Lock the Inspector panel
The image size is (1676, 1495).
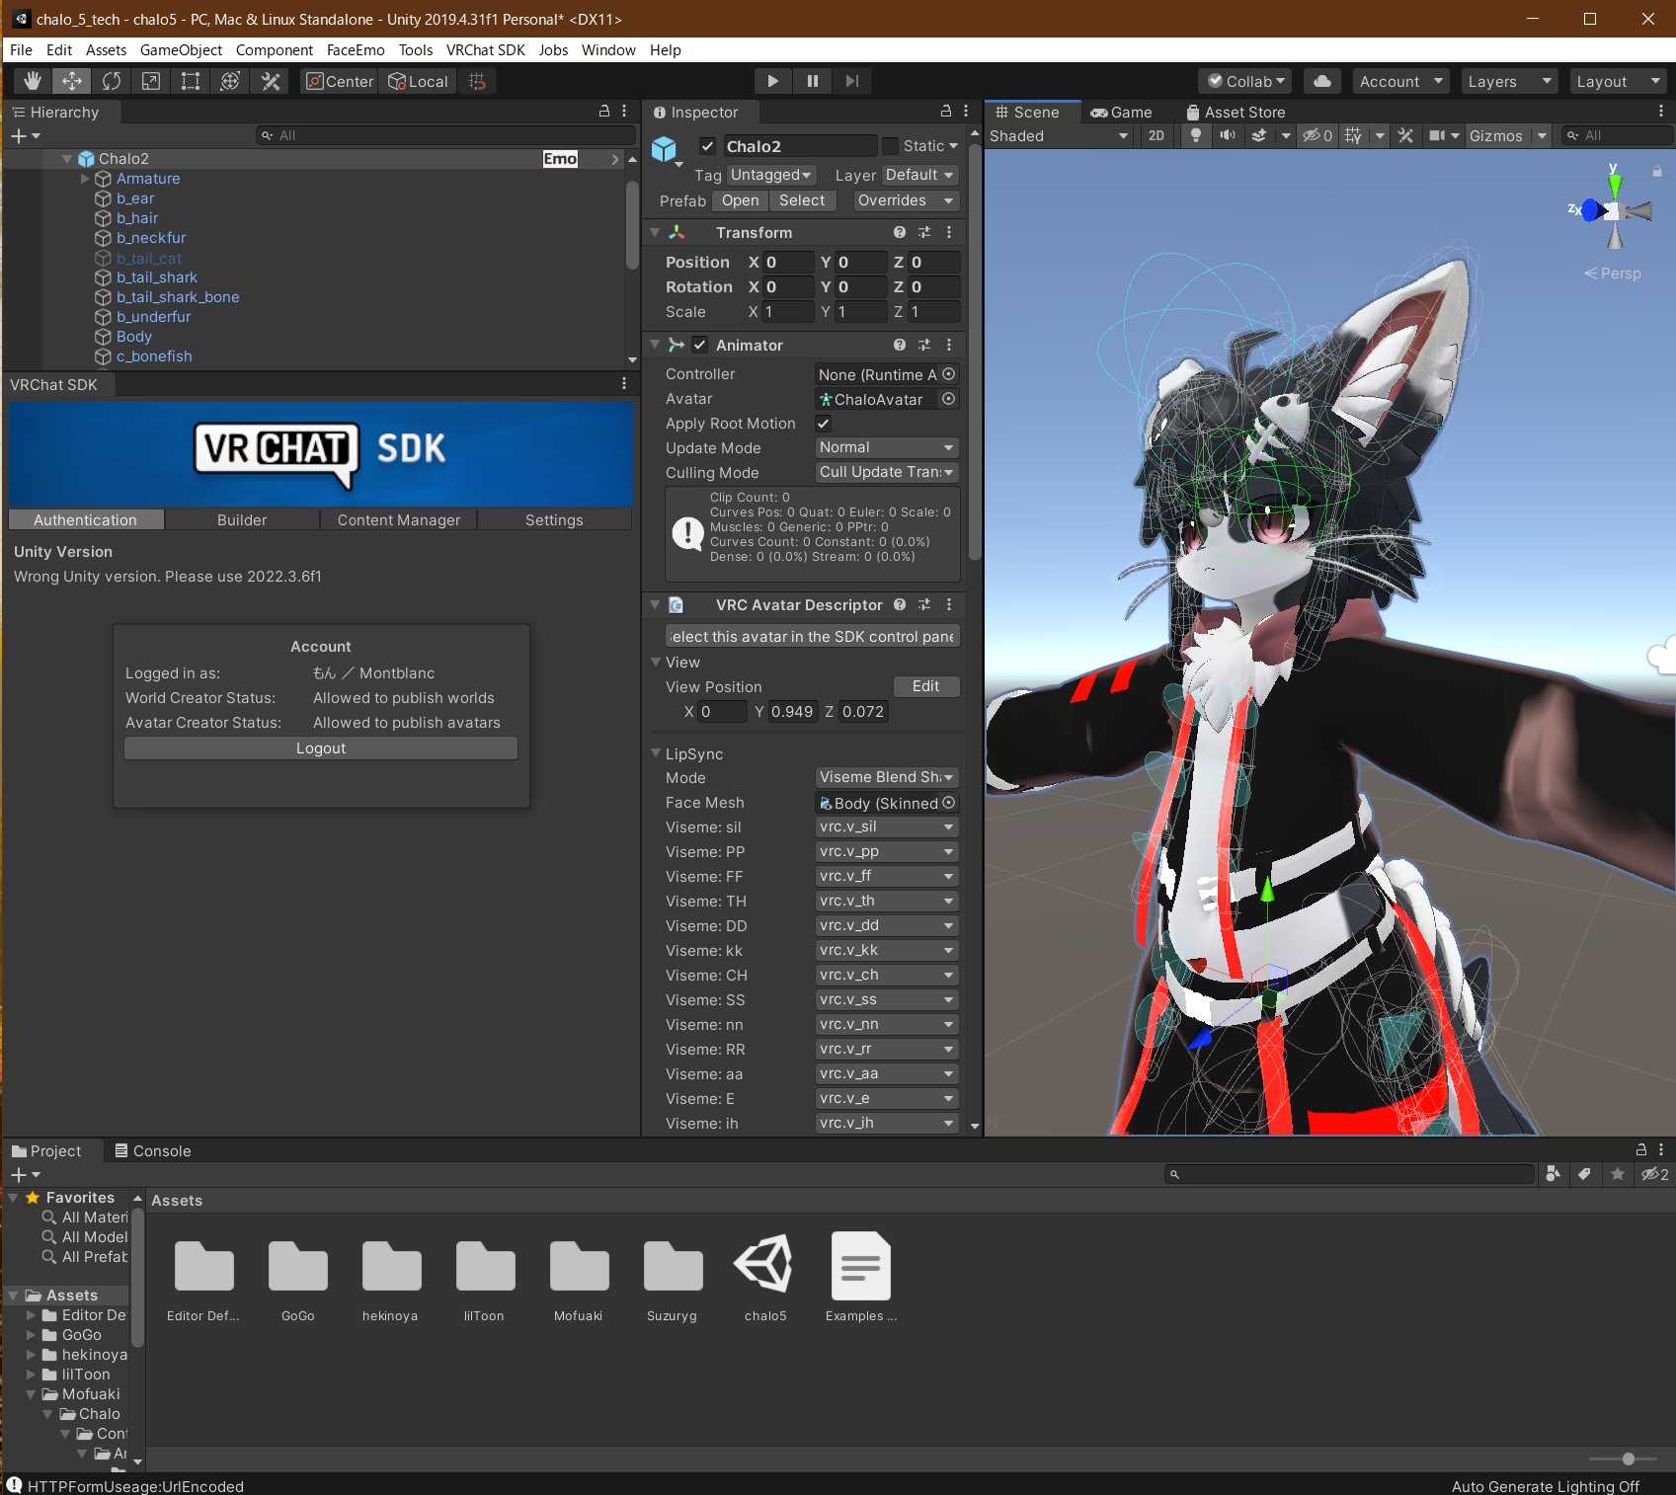coord(945,112)
